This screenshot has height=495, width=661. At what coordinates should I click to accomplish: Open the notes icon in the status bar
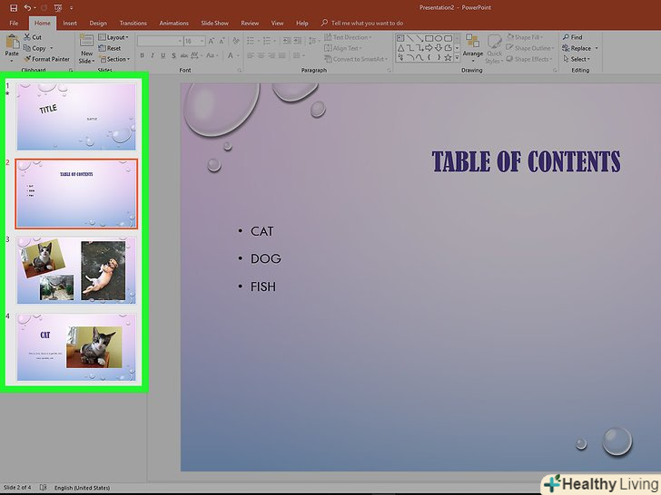pyautogui.click(x=43, y=488)
